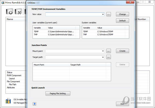Open Paging File Setting
Screen dimensions: 155x108
tap(58, 93)
